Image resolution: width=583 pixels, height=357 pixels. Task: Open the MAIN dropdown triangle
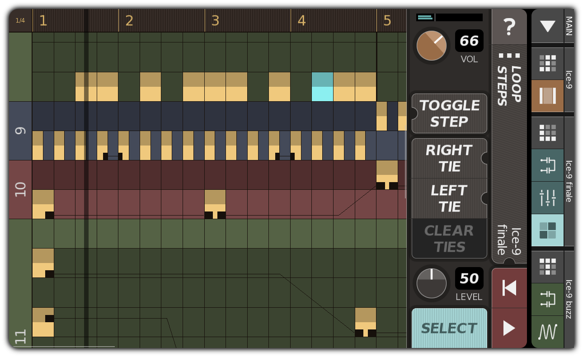[547, 26]
